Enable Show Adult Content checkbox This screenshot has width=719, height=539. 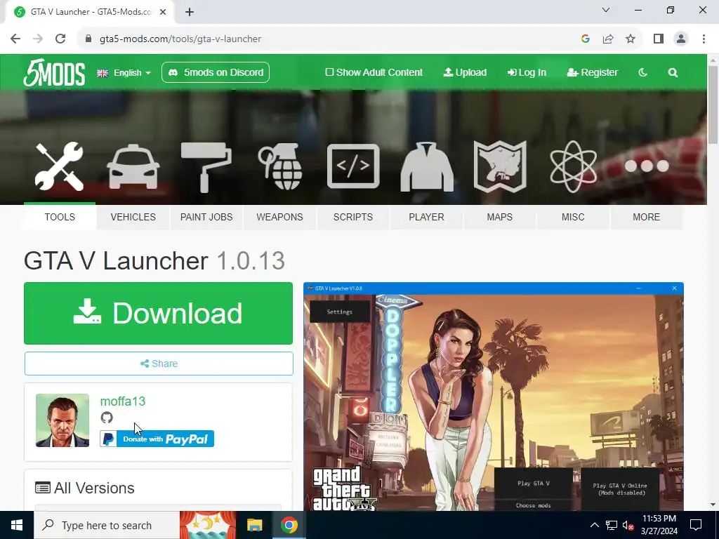329,72
